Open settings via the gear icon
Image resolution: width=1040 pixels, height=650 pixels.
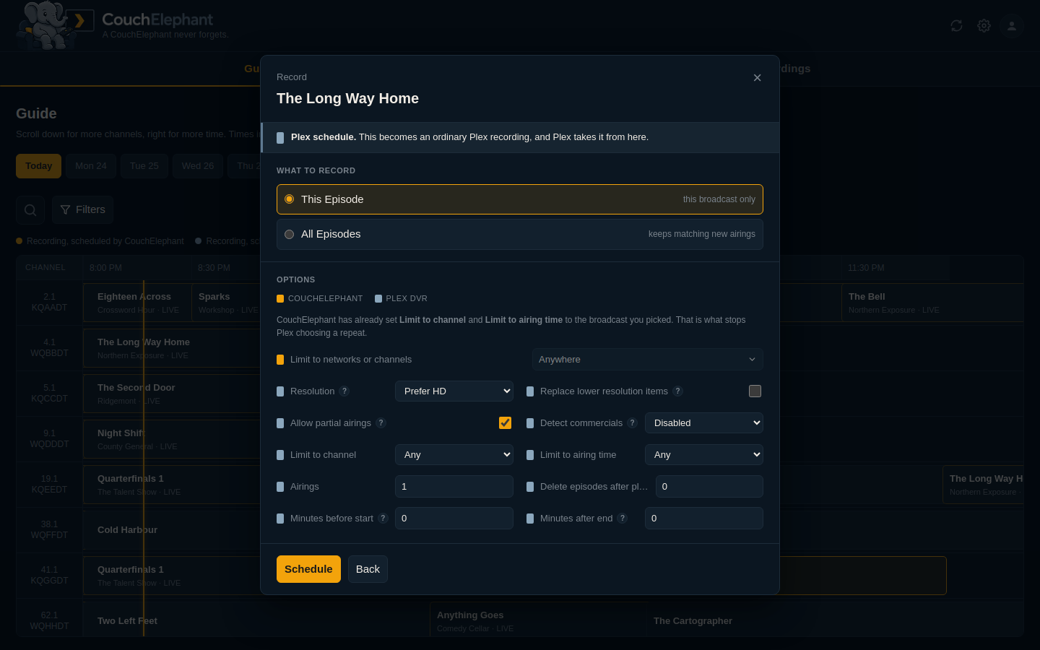pos(984,26)
